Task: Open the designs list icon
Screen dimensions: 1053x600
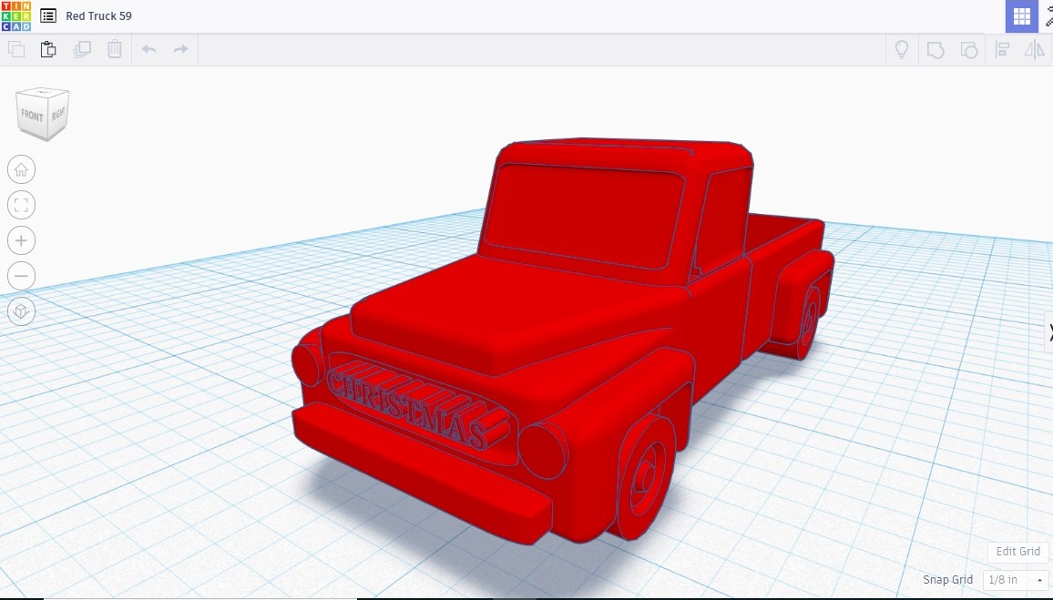Action: (48, 16)
